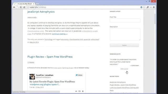Open the wrench tool extension icon
Screen dimensions: 168x94
pos(148,7)
